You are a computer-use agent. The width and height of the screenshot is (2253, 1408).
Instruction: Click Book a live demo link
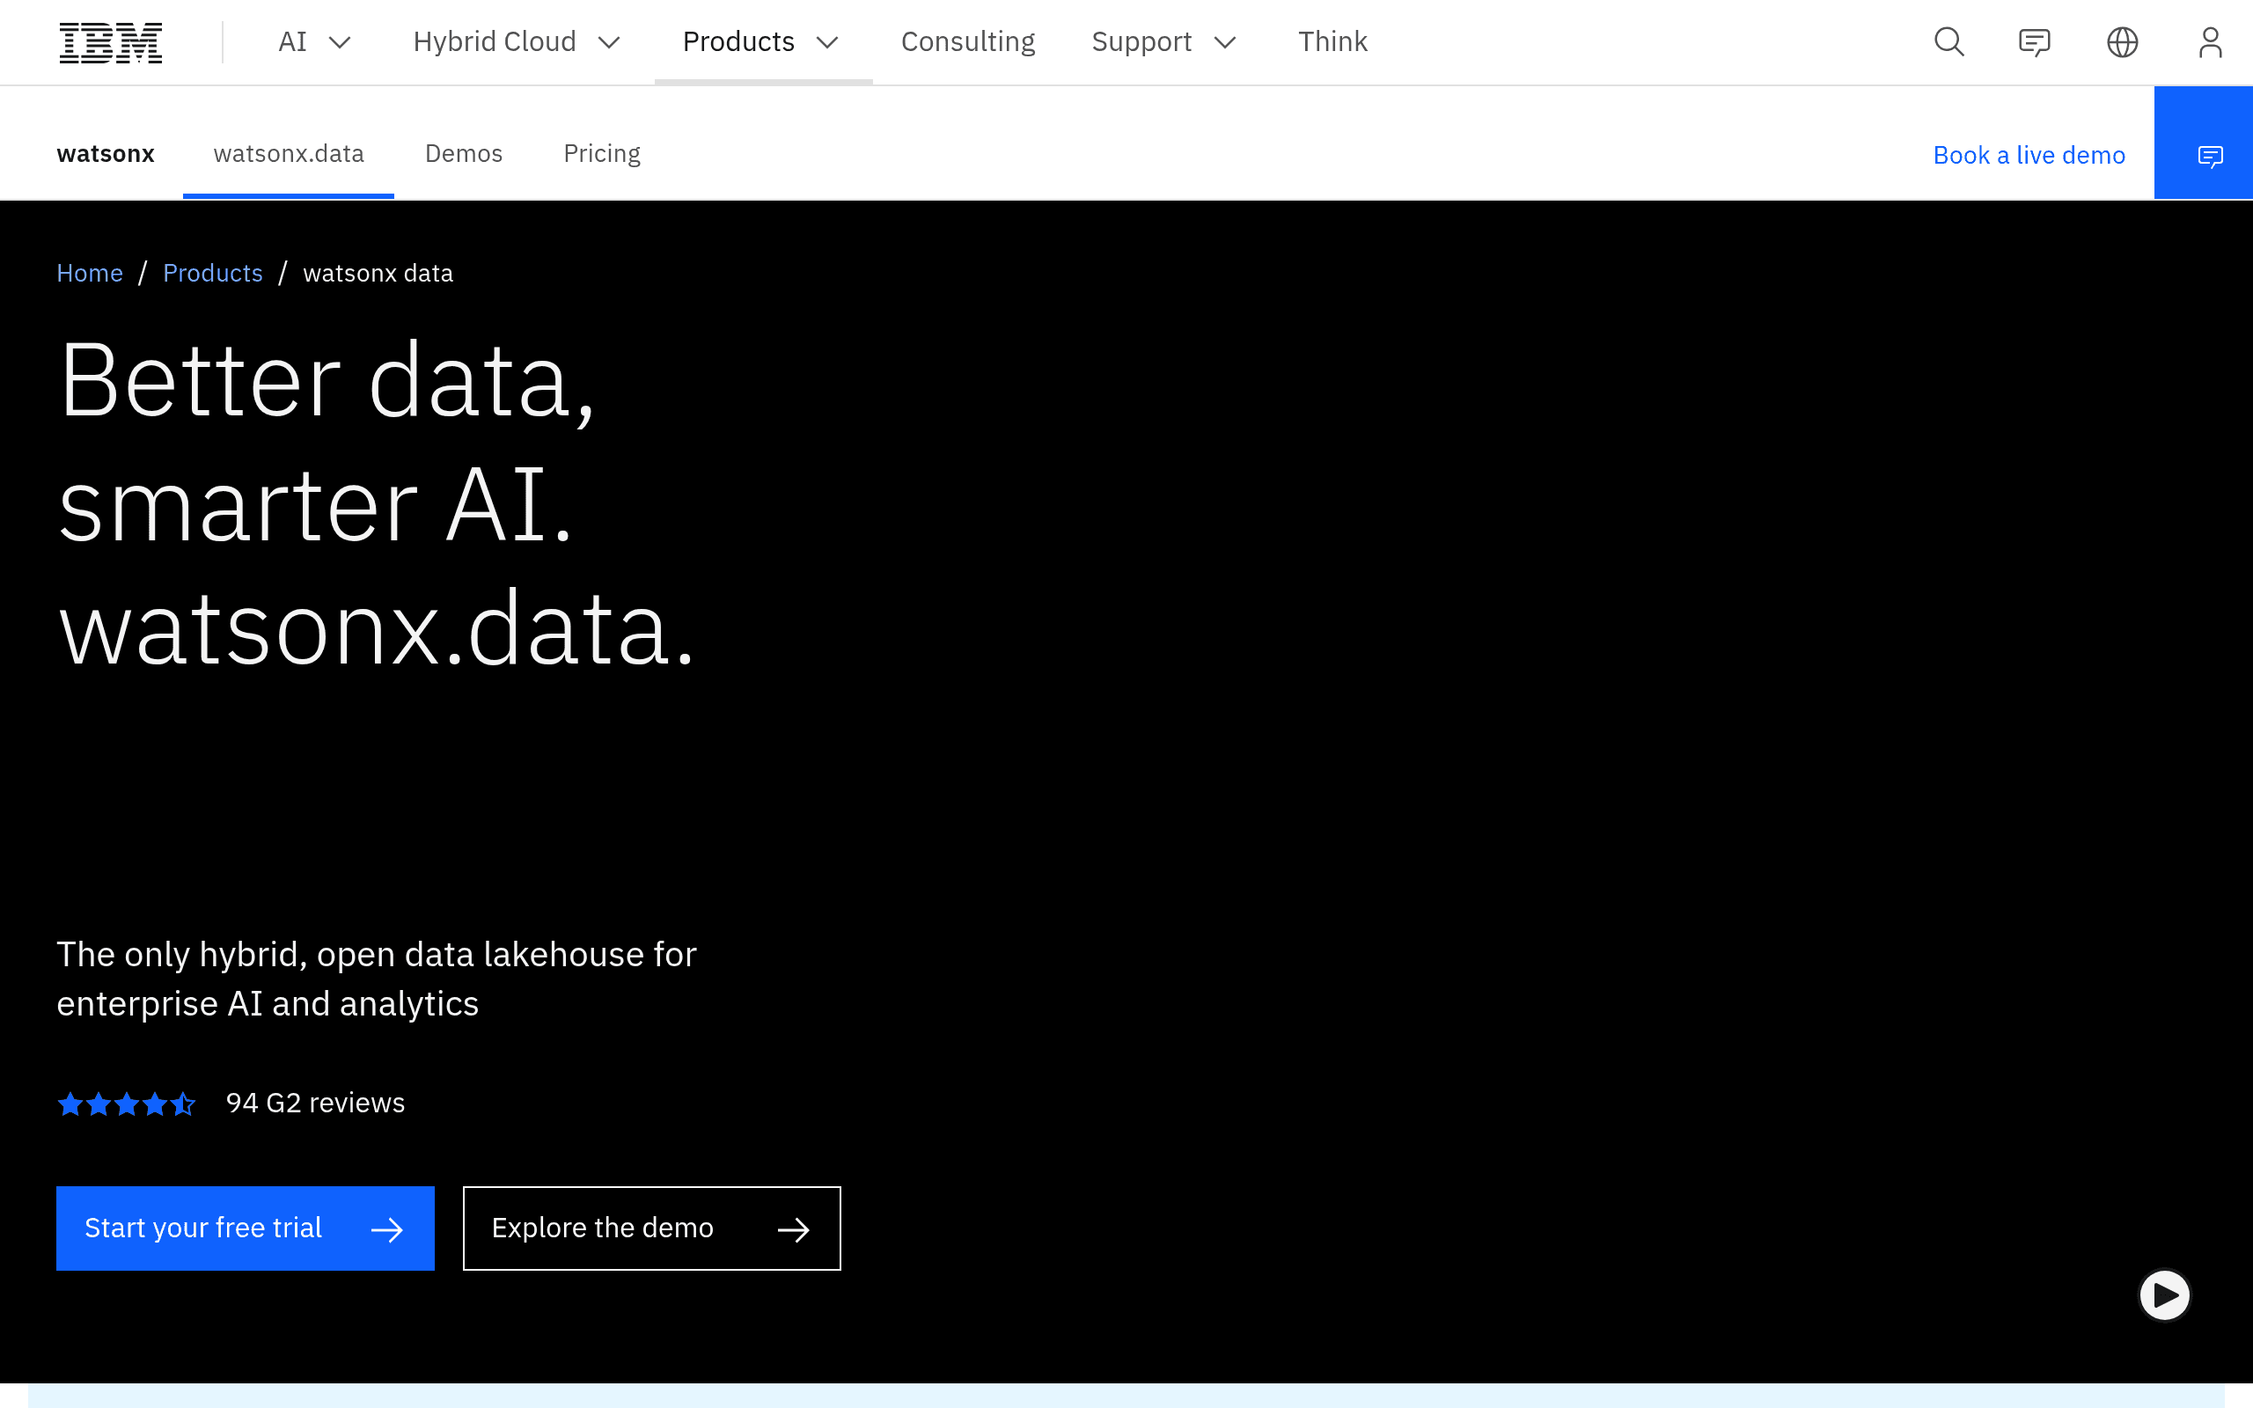click(2029, 155)
